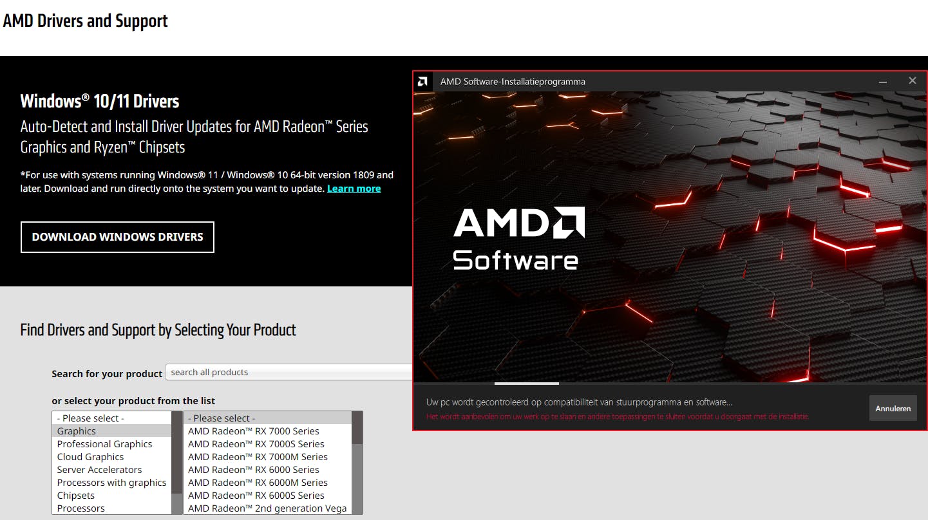Click the AMD Drivers and Support heading

85,21
